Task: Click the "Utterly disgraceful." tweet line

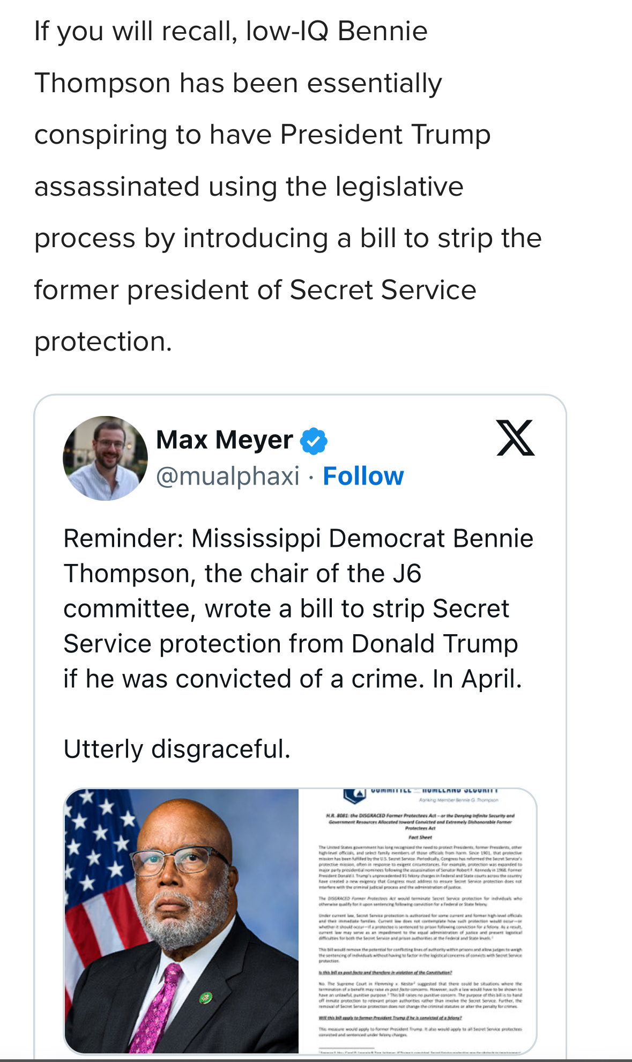Action: point(177,749)
